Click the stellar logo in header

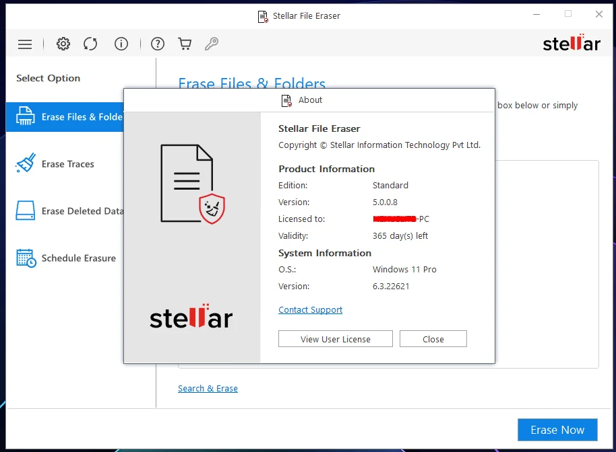pyautogui.click(x=572, y=43)
